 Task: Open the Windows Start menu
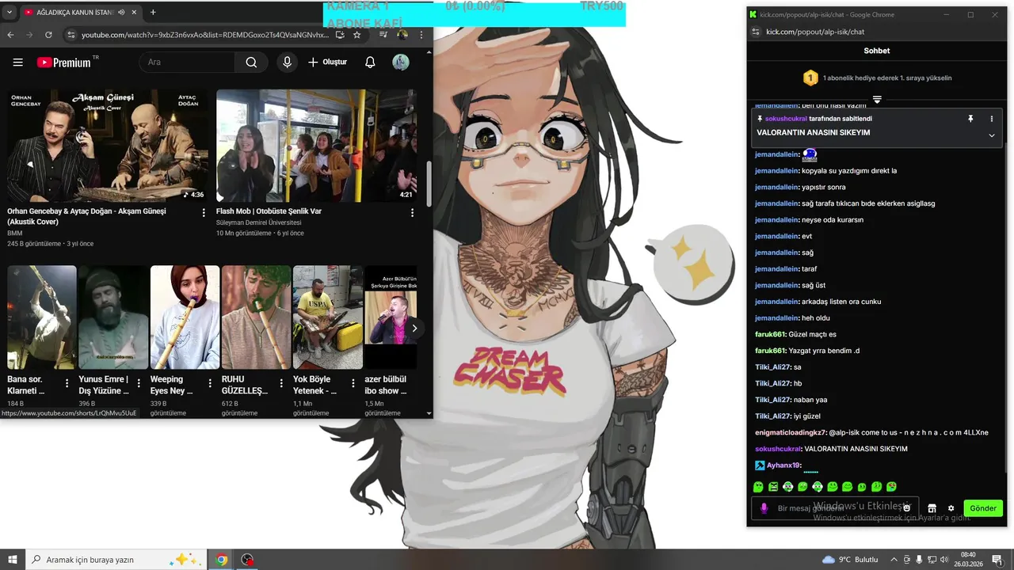13,560
